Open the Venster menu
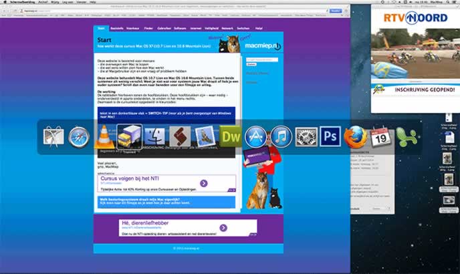This screenshot has height=274, width=460. coord(82,2)
